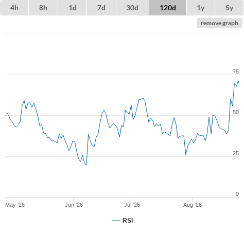The width and height of the screenshot is (244, 234).
Task: Click the active 120d range tab
Action: [x=168, y=8]
